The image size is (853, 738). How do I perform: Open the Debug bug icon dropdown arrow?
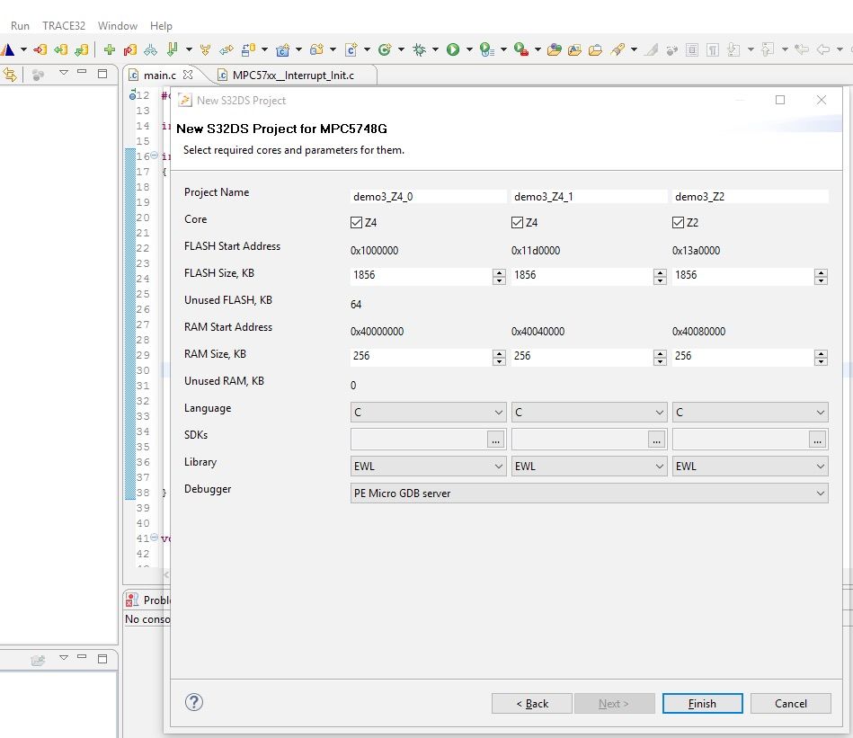pos(435,50)
